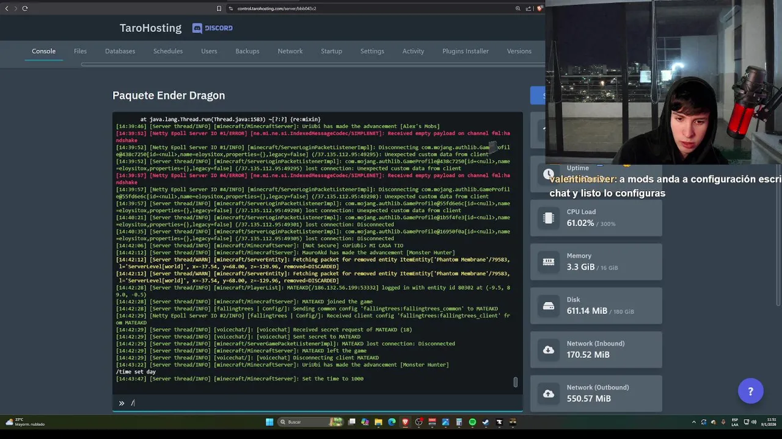
Task: Click the share icon in address bar
Action: pos(528,9)
